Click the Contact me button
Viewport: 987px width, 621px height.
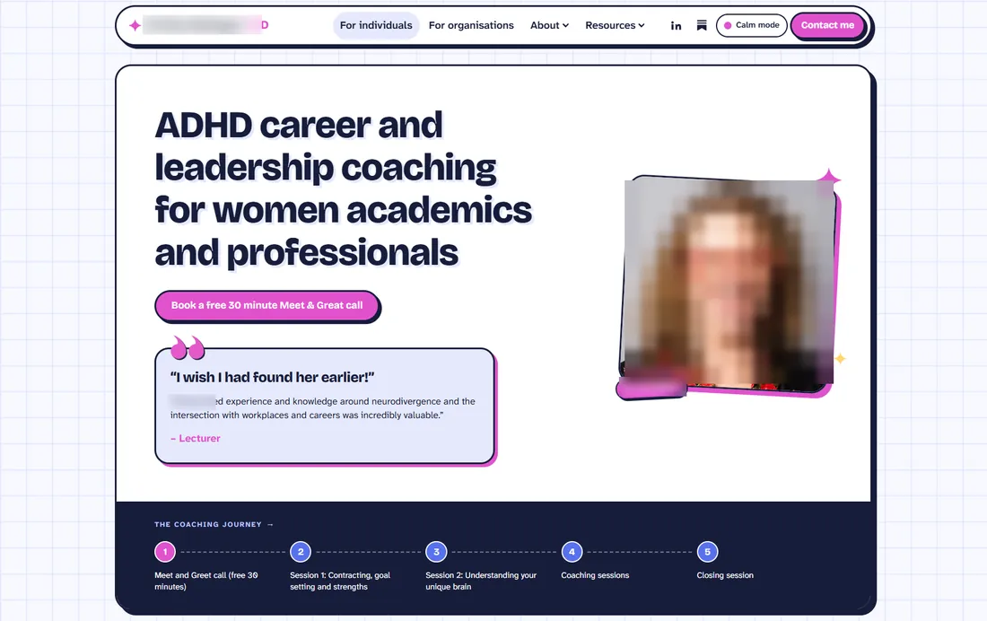pyautogui.click(x=827, y=25)
